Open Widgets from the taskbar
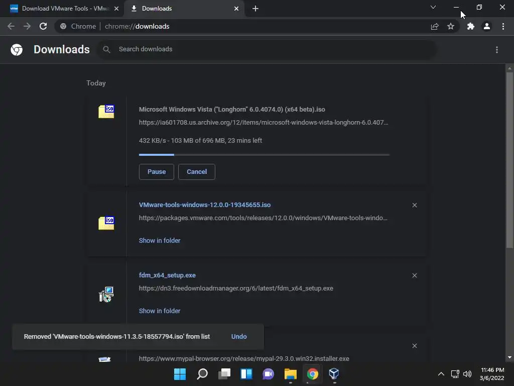 tap(246, 374)
